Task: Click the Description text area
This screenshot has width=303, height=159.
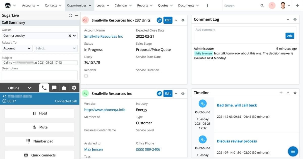Action: click(x=40, y=75)
